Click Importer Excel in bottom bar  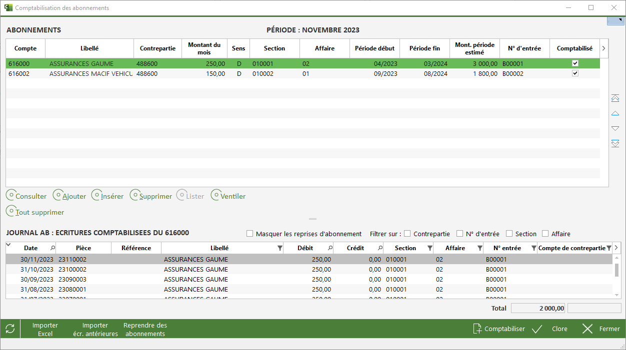[x=45, y=330]
